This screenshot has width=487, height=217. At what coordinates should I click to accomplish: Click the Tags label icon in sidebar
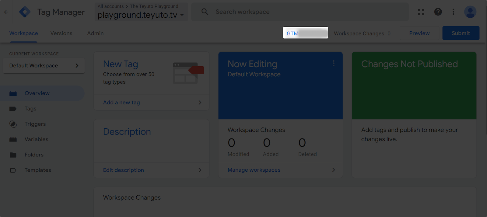point(13,109)
